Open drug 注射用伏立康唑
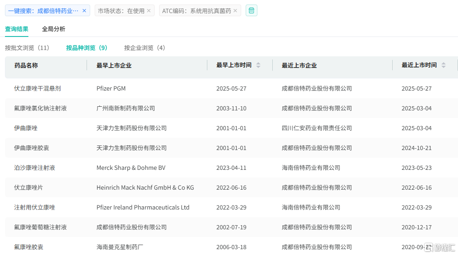458x255 pixels. click(34, 207)
